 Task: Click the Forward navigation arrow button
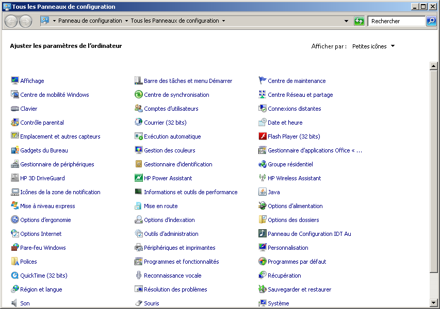(26, 21)
